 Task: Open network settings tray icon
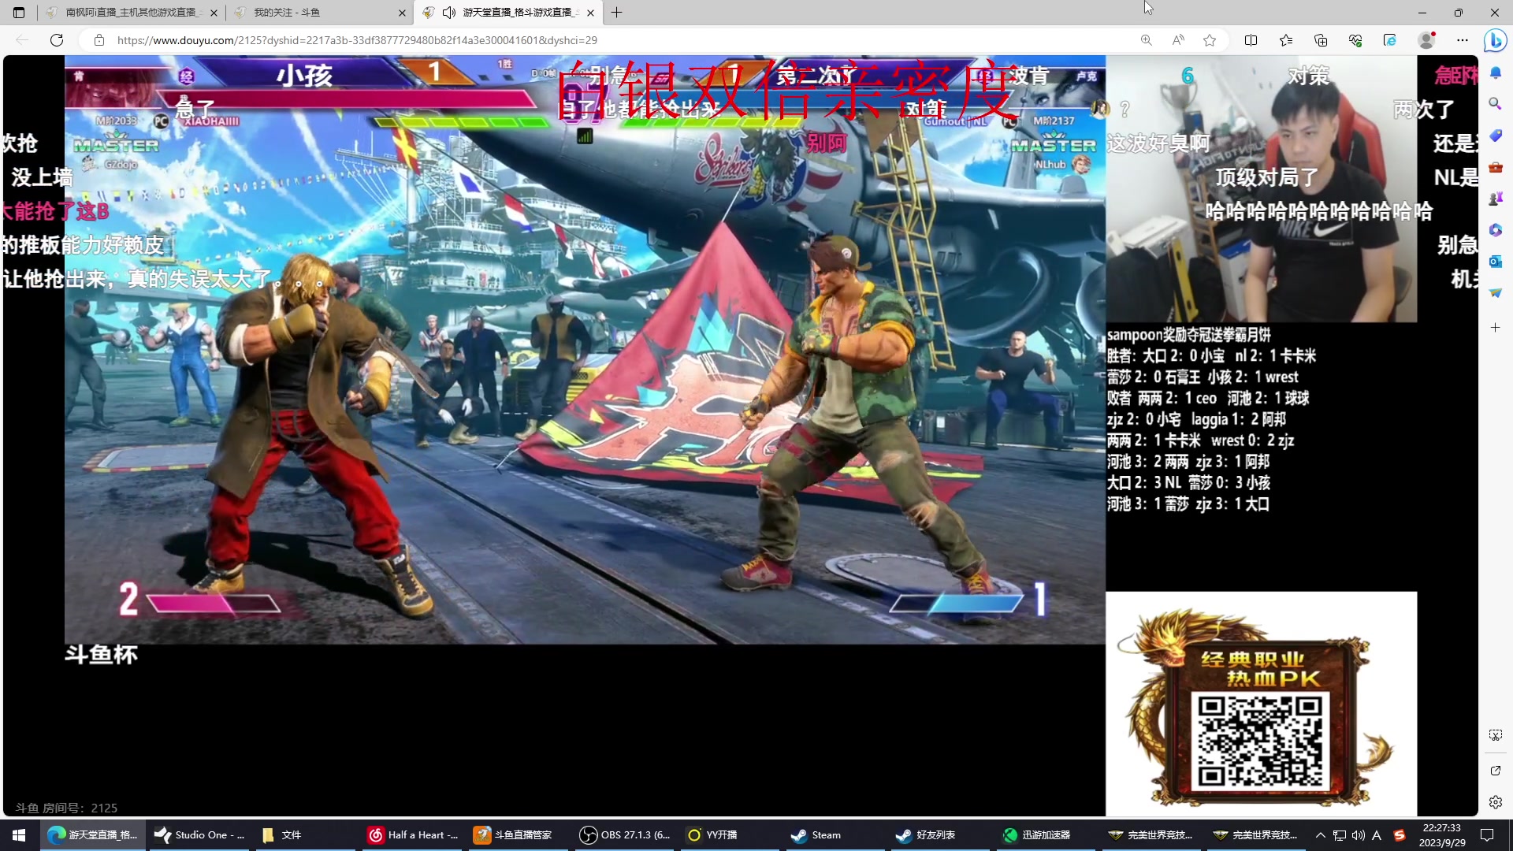(1340, 835)
